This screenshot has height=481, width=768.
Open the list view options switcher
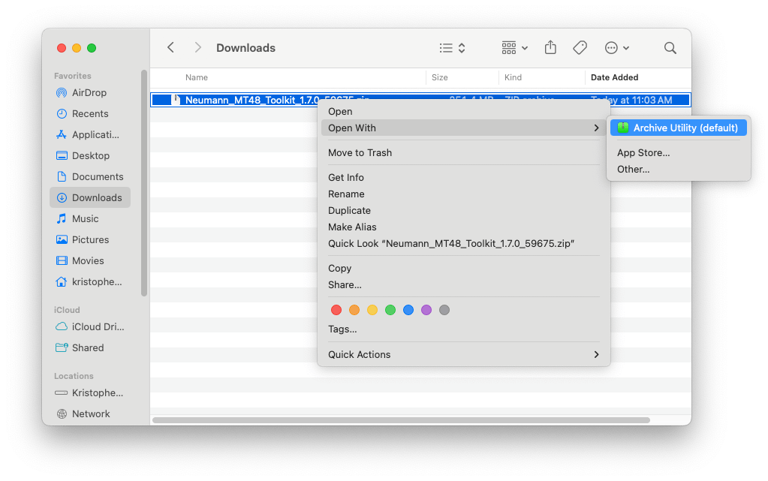(x=452, y=48)
